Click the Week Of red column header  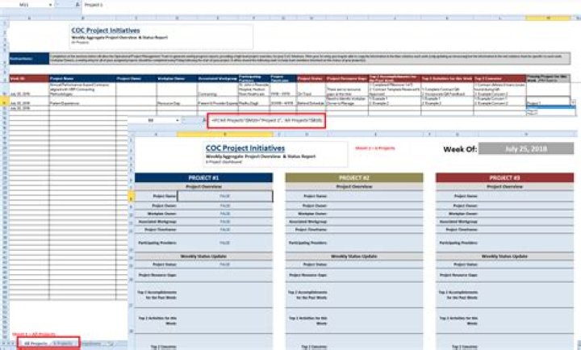coord(29,78)
